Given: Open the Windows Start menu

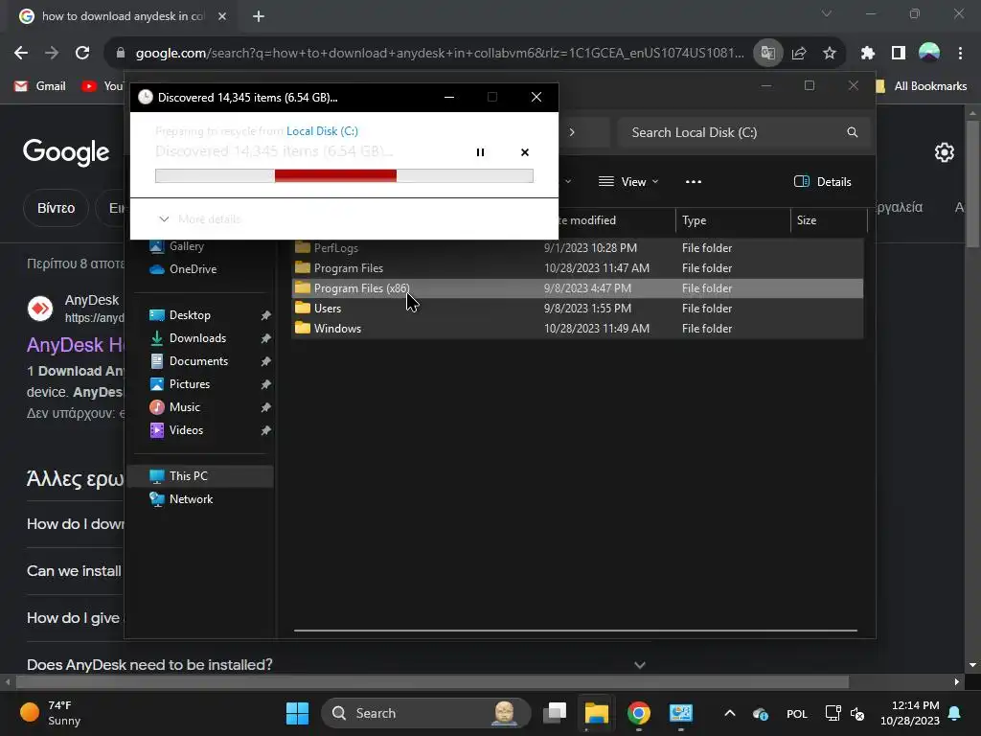Looking at the screenshot, I should coord(297,713).
